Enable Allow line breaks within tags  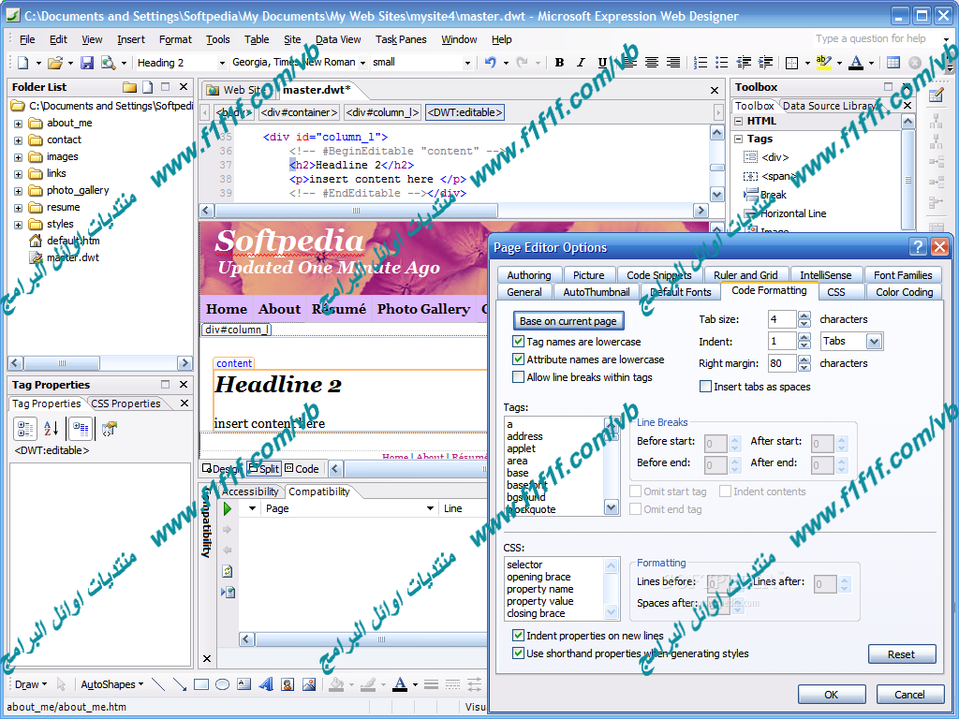(x=519, y=377)
